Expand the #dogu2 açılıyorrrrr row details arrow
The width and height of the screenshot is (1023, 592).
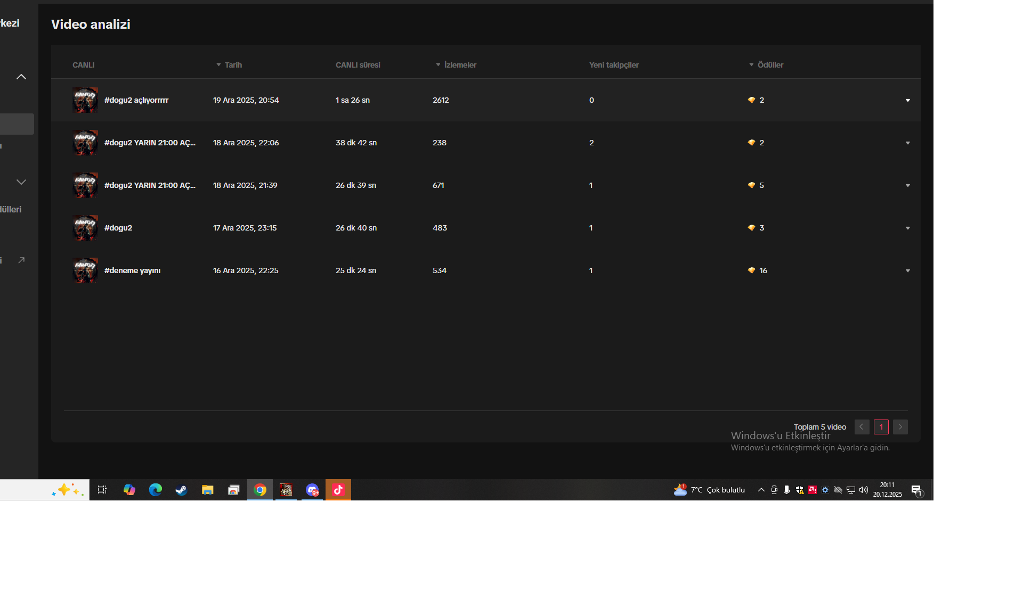[907, 100]
